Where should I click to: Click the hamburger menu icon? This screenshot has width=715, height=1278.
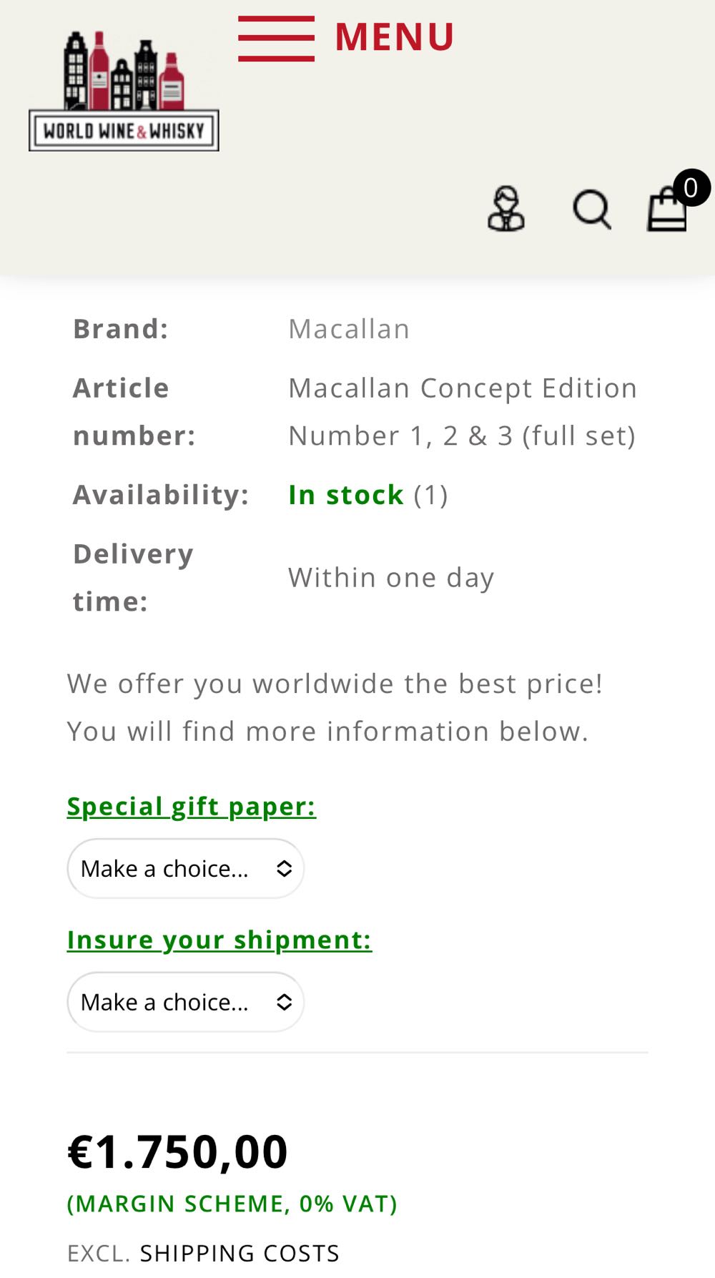276,36
